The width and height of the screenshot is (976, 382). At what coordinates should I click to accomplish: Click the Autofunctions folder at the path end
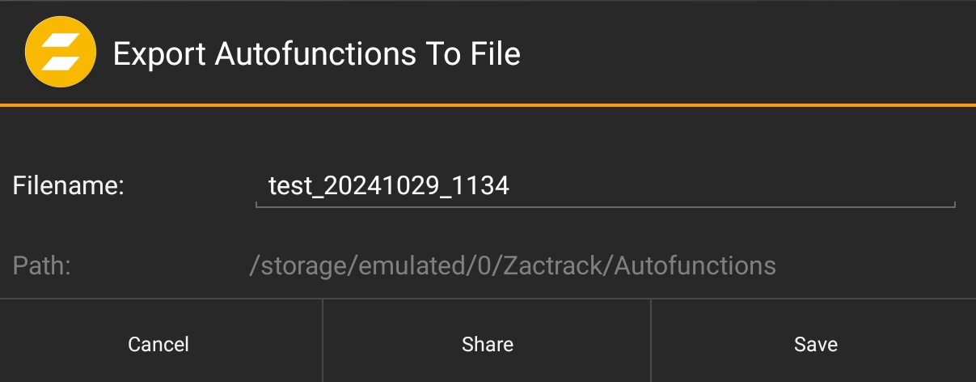pyautogui.click(x=695, y=265)
